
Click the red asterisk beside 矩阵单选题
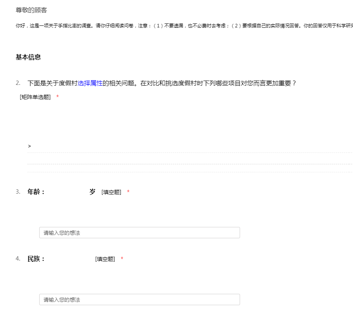58,97
